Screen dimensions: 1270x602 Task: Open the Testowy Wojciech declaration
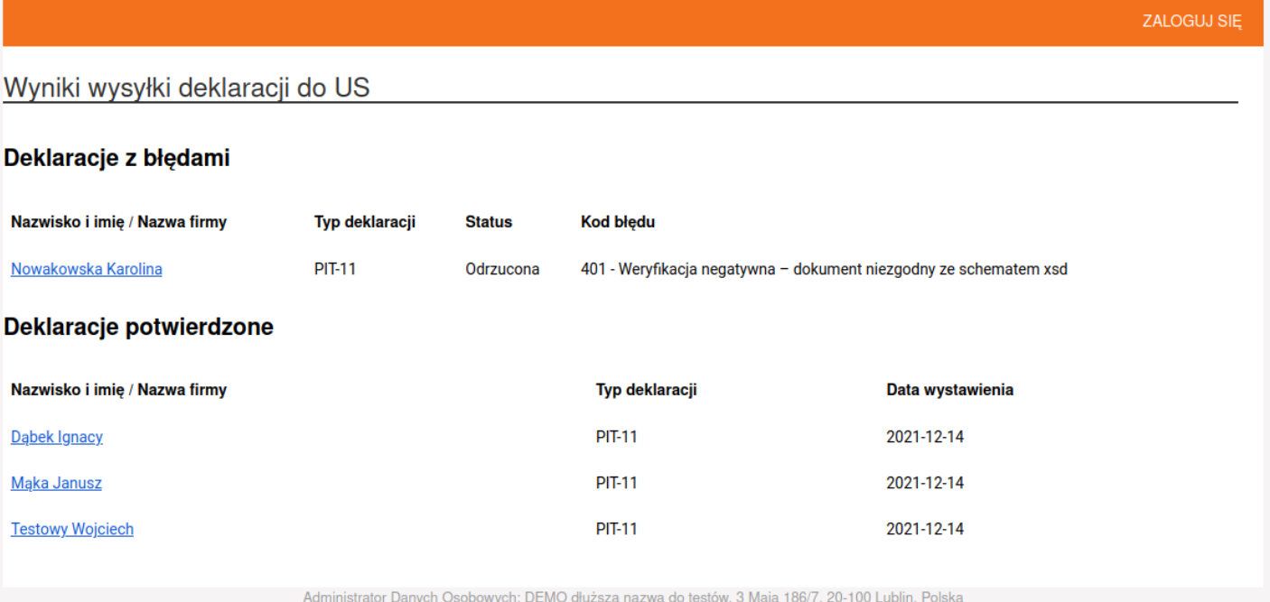72,530
